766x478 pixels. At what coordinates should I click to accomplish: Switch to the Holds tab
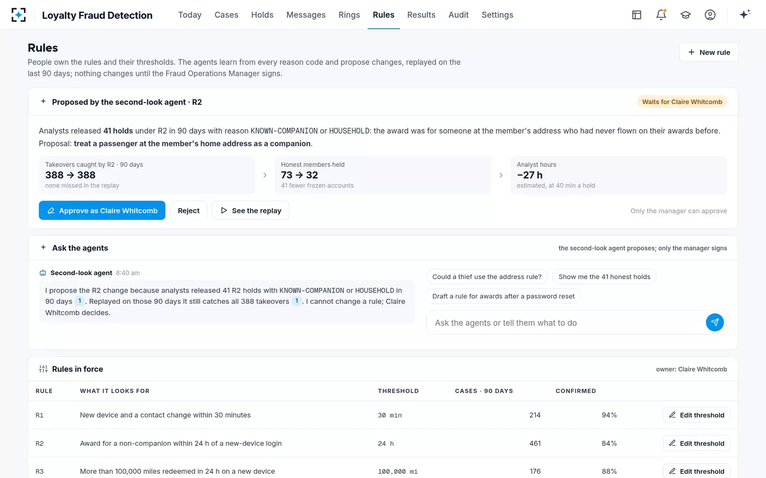pos(262,15)
